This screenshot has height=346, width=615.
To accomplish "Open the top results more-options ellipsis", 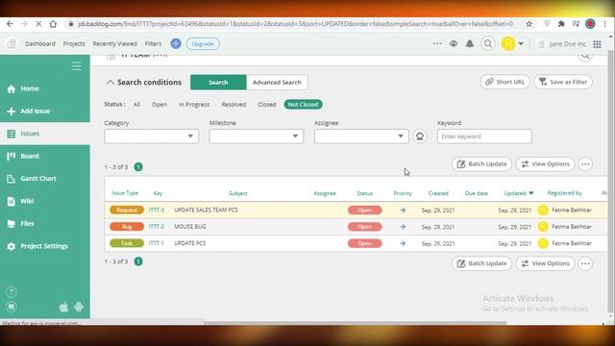I will pyautogui.click(x=585, y=164).
